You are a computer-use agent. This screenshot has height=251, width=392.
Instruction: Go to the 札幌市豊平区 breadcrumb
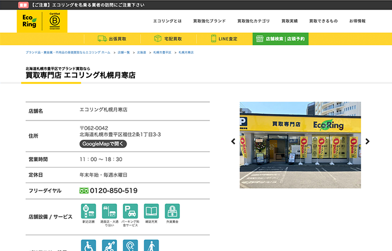[x=162, y=53]
